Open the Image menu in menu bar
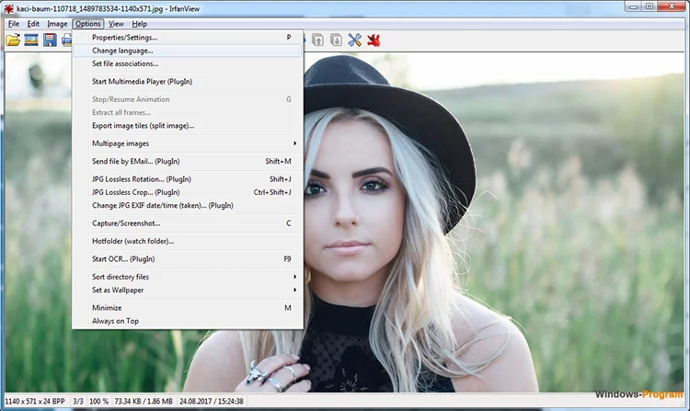 point(57,24)
